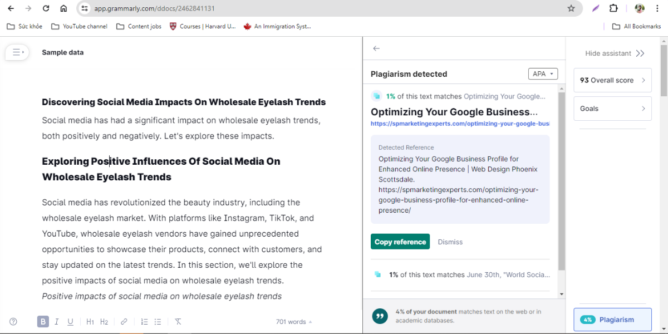Open the help question mark icon
This screenshot has width=668, height=334.
tap(13, 322)
